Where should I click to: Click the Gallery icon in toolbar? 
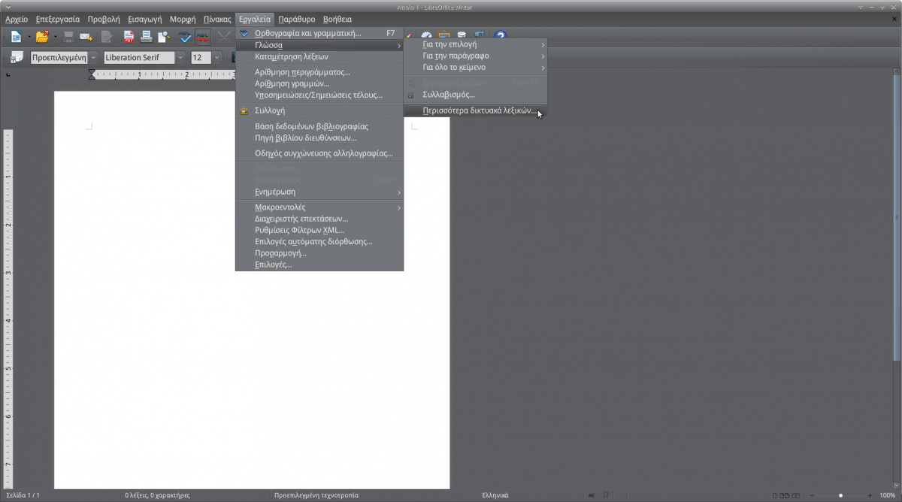444,36
